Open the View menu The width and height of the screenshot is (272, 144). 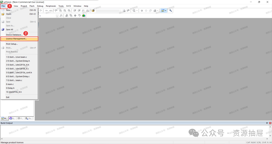pyautogui.click(x=16, y=6)
